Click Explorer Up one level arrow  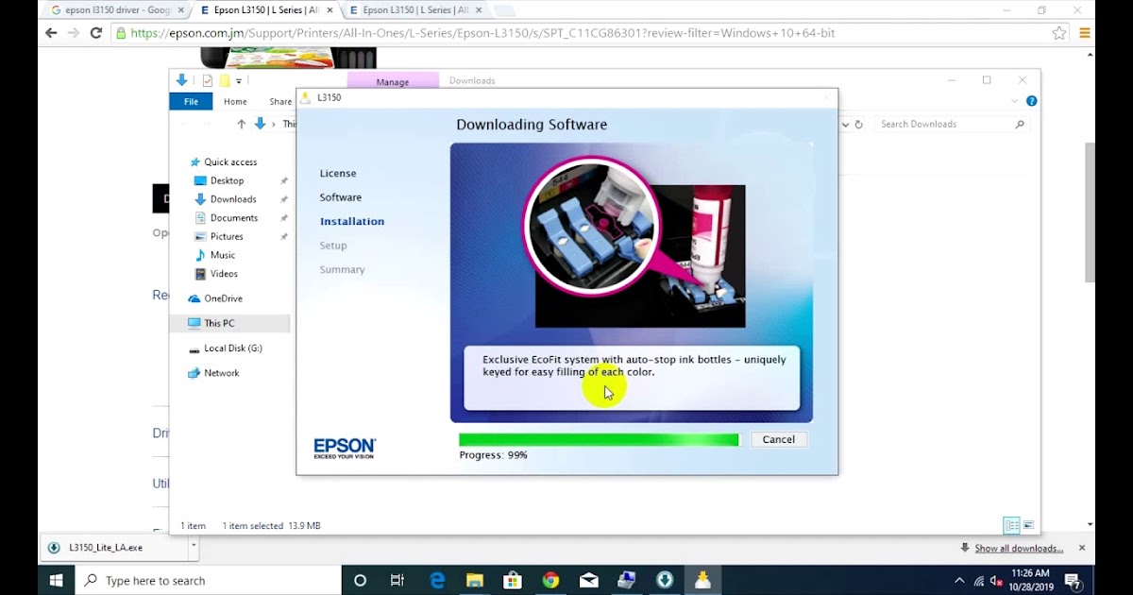tap(242, 124)
